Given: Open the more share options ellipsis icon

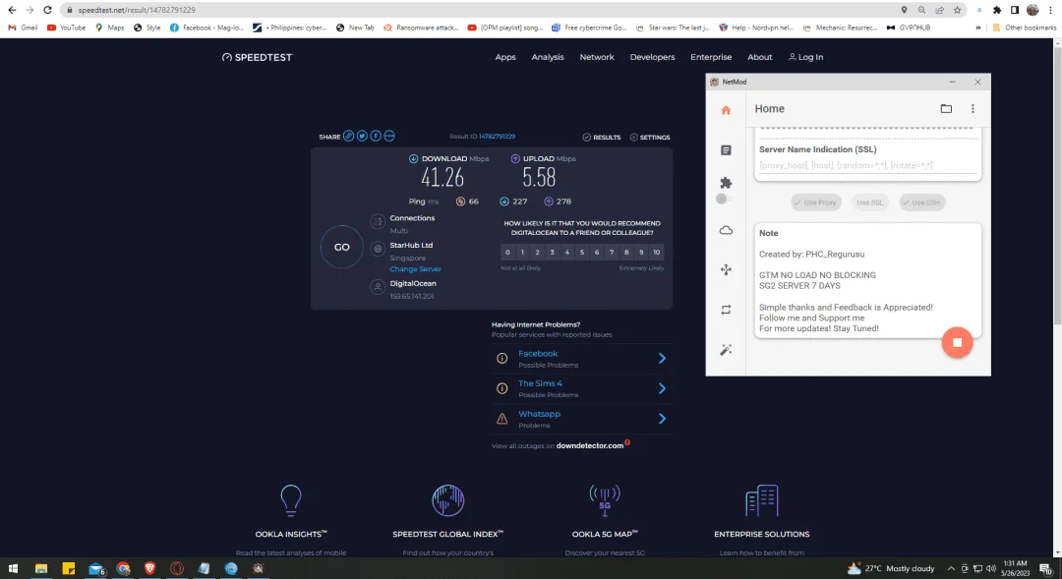Looking at the screenshot, I should point(389,136).
